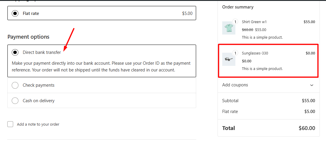The height and width of the screenshot is (142, 326).
Task: Choose Check payments radio button
Action: (x=15, y=85)
